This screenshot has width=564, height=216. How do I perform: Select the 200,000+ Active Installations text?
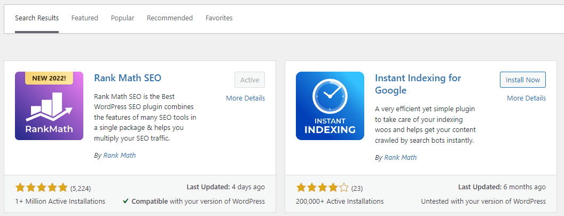point(340,201)
